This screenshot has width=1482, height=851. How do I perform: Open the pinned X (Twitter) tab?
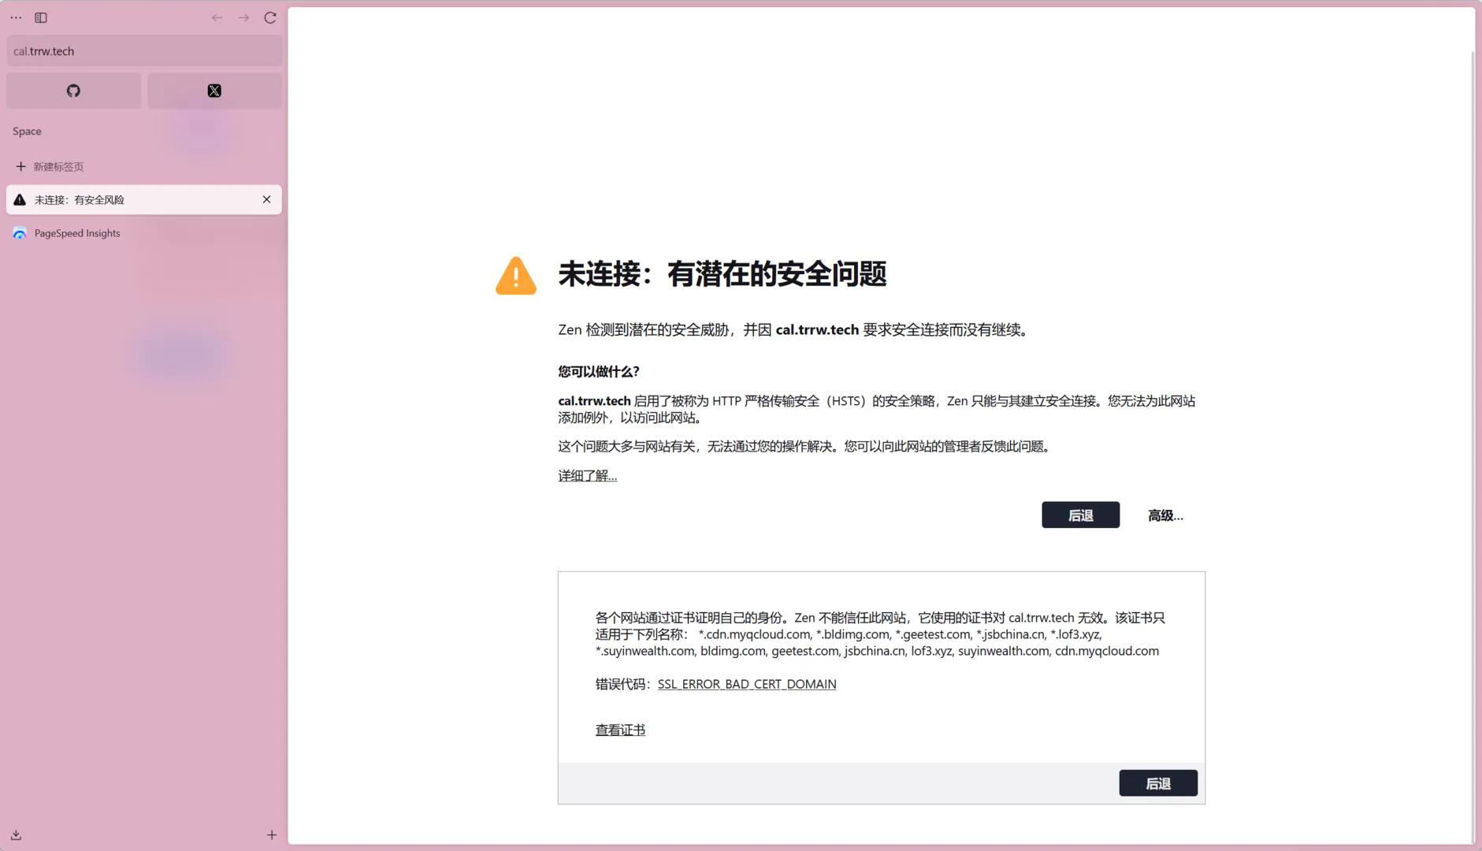tap(214, 90)
